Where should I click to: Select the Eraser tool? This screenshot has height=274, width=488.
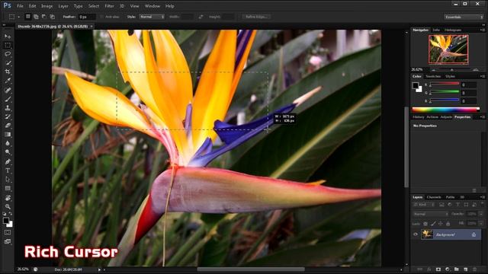[8, 126]
